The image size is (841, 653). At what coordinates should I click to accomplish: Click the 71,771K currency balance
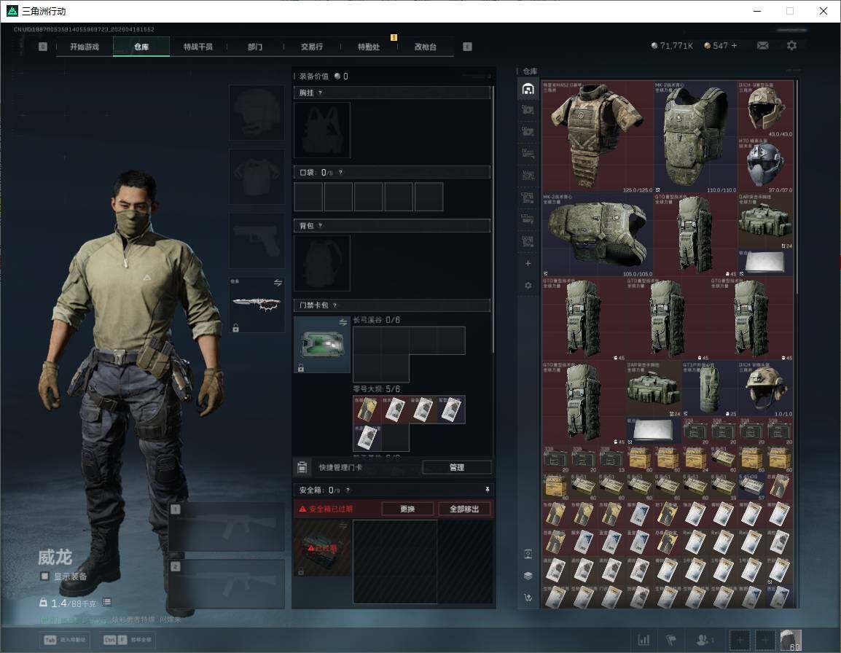tap(672, 46)
